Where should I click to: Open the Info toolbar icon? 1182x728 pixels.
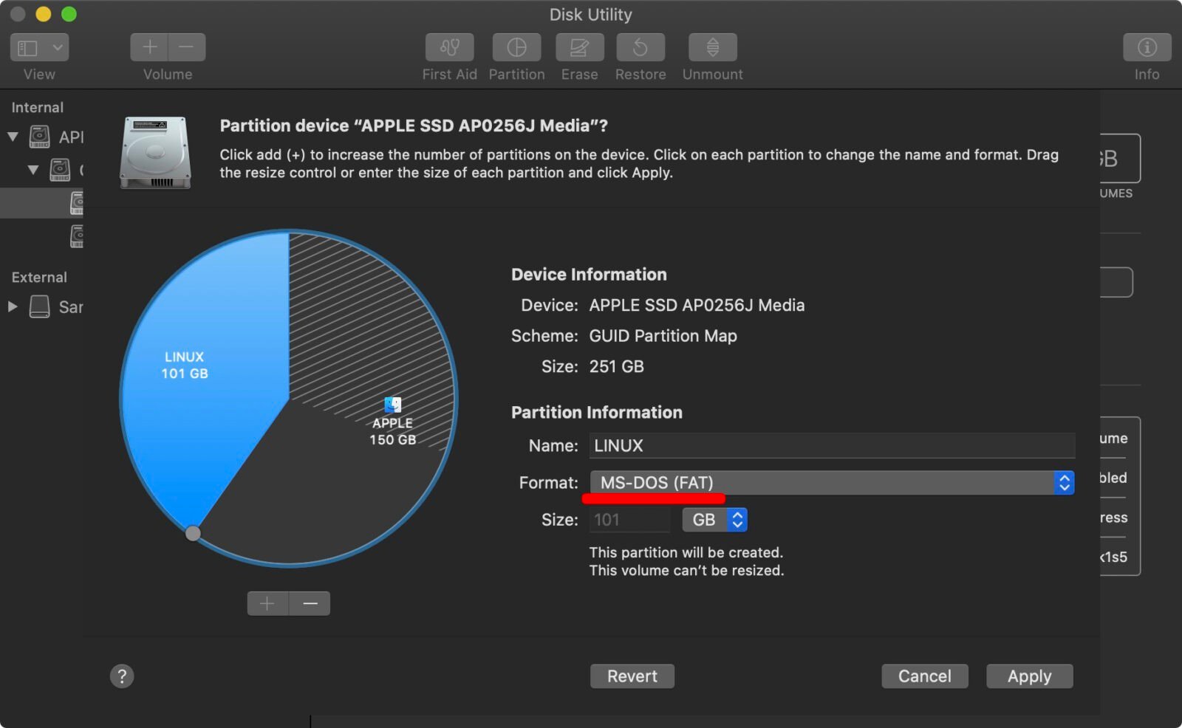pyautogui.click(x=1147, y=48)
